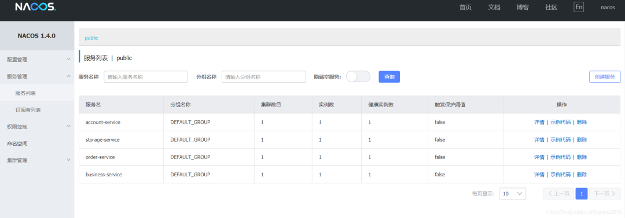Click the 上一页 pagination button
Screen dimensions: 625x218
558,194
